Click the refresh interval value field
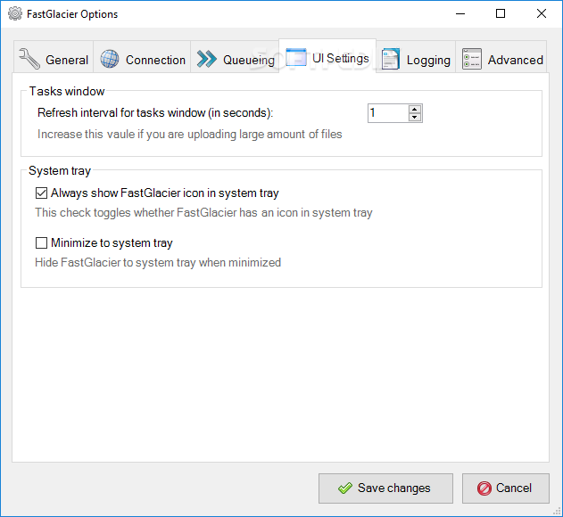 (388, 113)
